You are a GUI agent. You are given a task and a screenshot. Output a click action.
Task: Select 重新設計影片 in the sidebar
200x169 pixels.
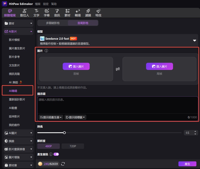(17, 99)
